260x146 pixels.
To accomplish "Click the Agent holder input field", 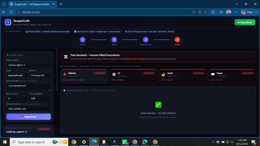I will click(x=28, y=65).
